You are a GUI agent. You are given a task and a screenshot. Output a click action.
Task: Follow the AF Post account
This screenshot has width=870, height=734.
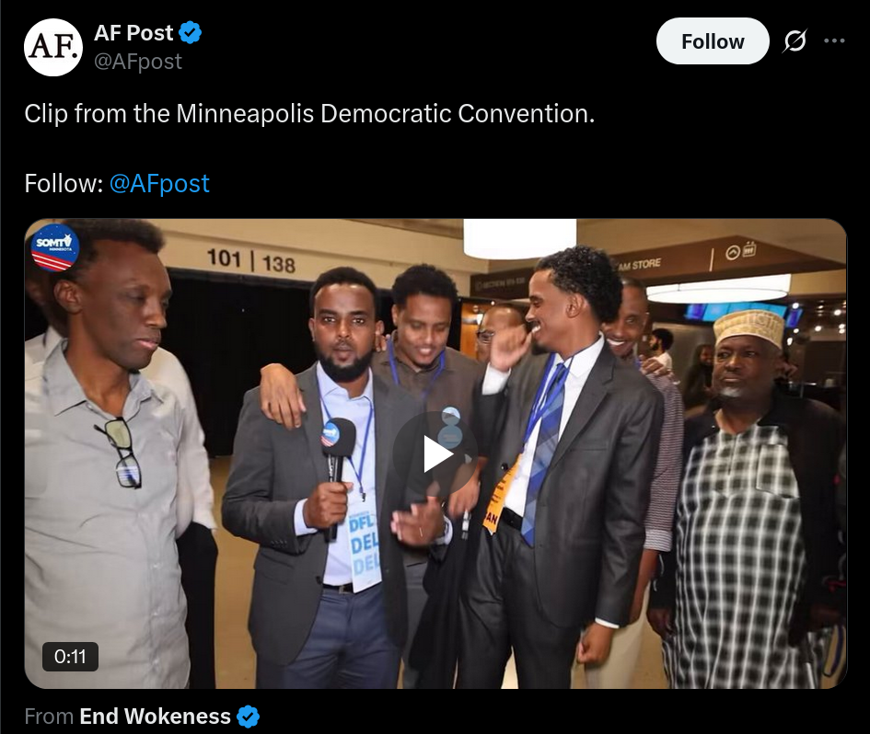click(x=713, y=41)
